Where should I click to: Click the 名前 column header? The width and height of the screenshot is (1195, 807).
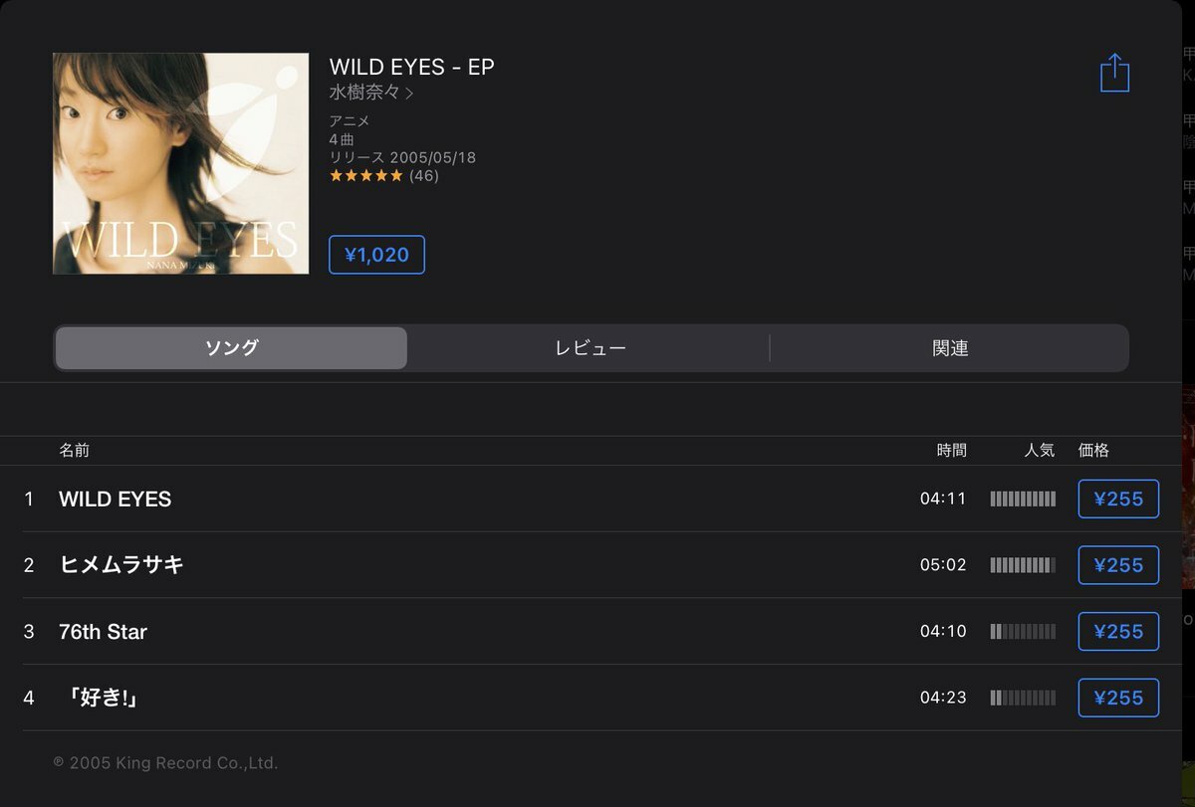[x=74, y=450]
